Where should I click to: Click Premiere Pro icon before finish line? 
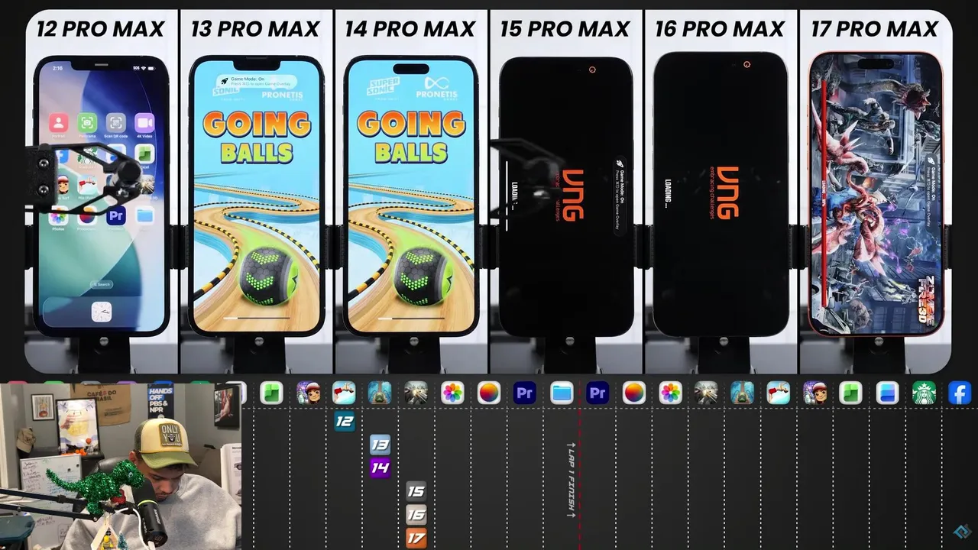[x=525, y=393]
